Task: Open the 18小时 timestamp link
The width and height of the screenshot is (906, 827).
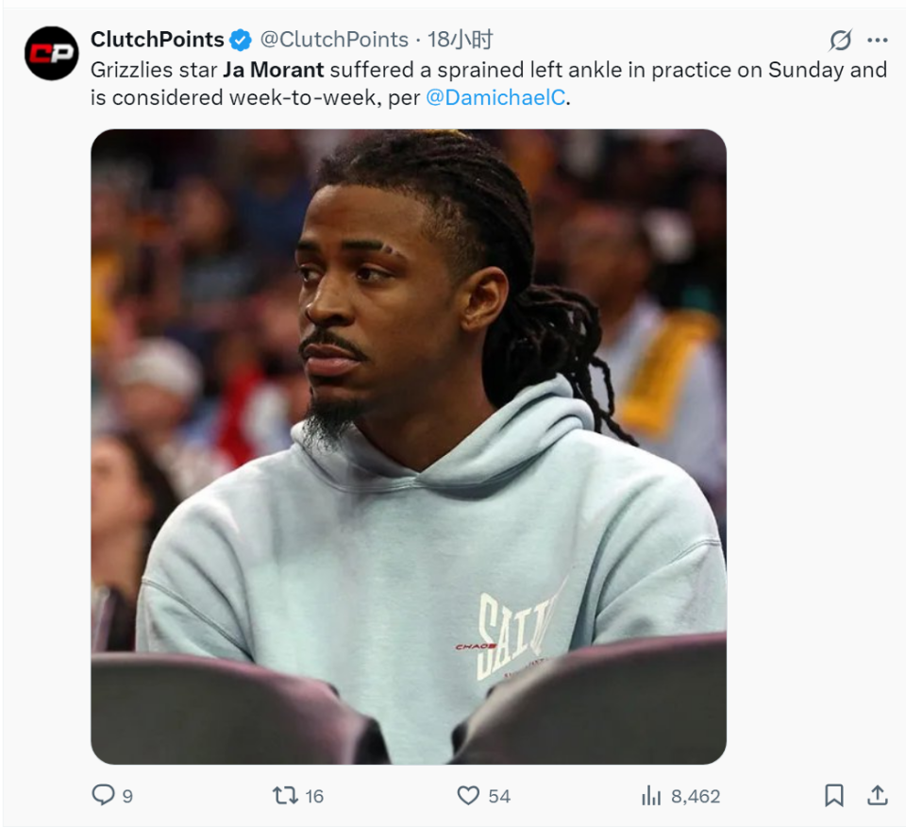Action: point(460,40)
